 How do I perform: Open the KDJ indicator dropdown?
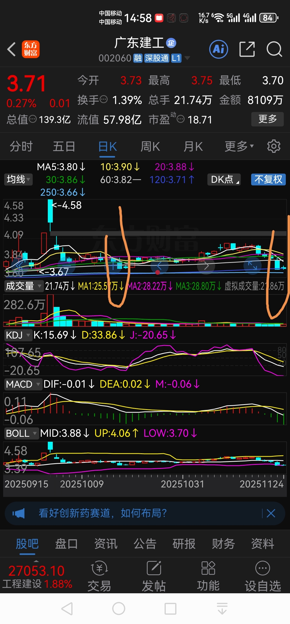tap(18, 335)
